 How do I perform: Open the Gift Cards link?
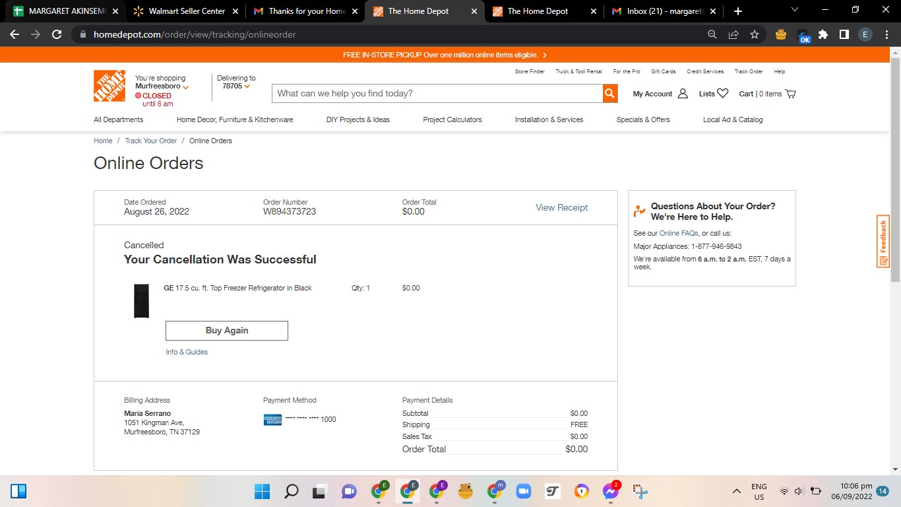pyautogui.click(x=663, y=71)
